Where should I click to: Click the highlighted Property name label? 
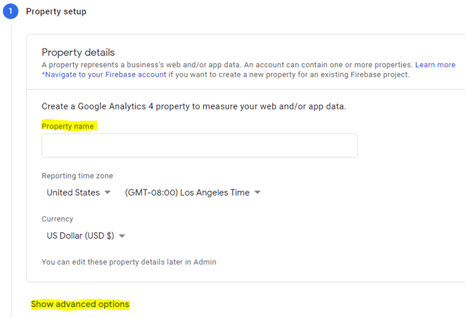pyautogui.click(x=68, y=127)
